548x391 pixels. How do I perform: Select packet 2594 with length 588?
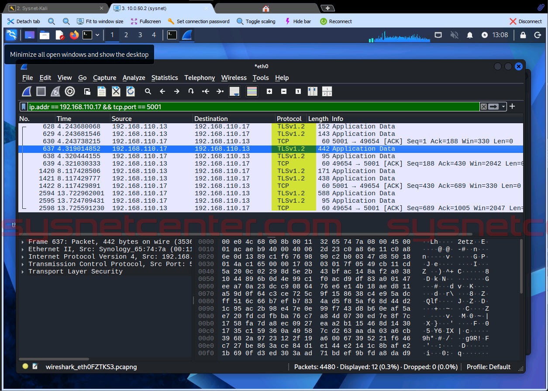click(271, 193)
